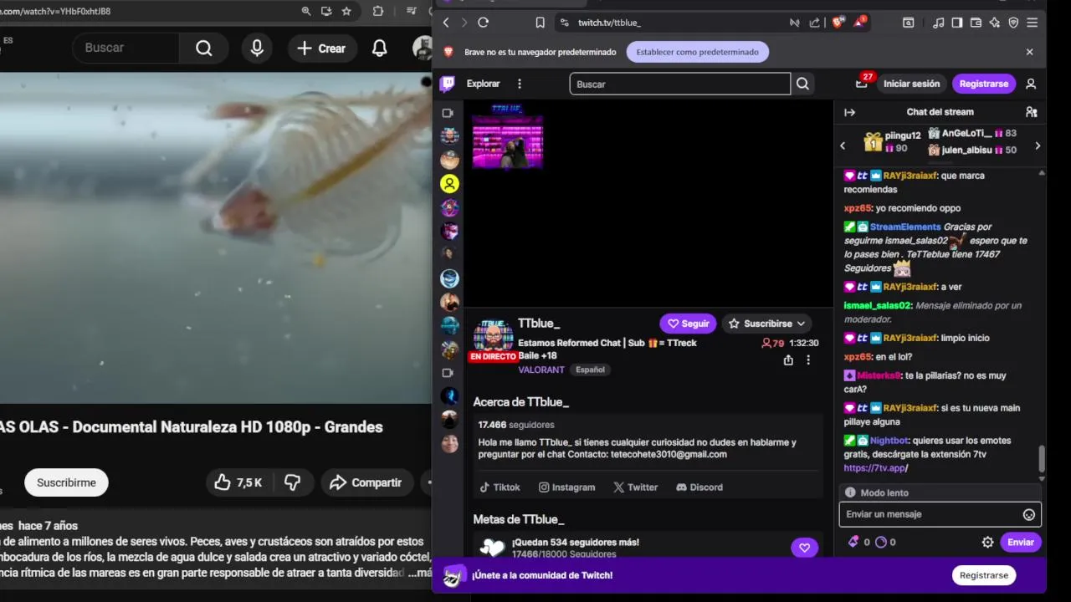Click the Explorar tab on Twitch
This screenshot has height=602, width=1071.
484,84
